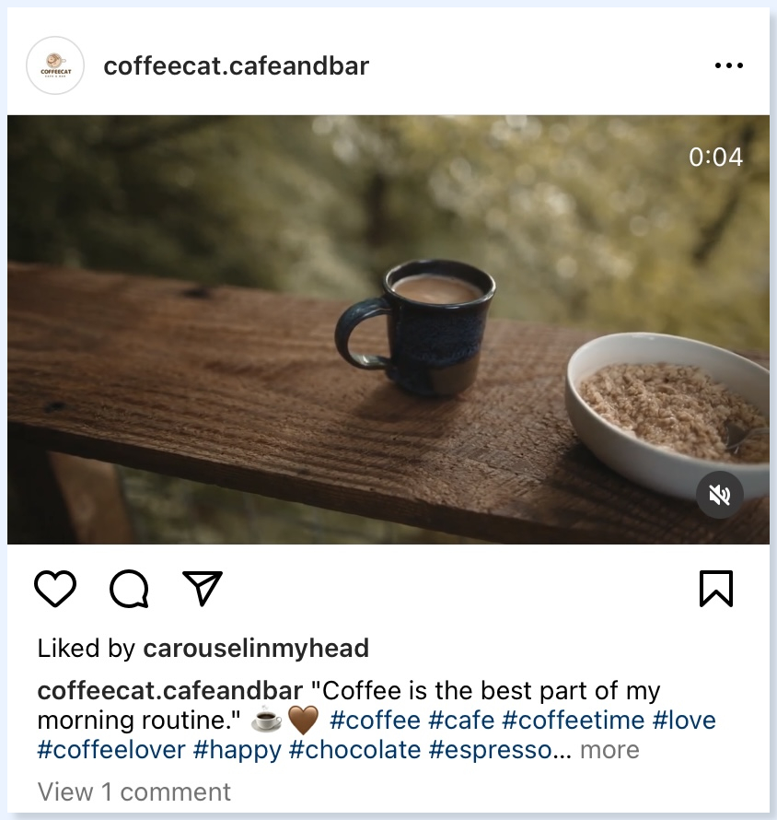
Task: Open the #chocolate hashtag
Action: [354, 750]
